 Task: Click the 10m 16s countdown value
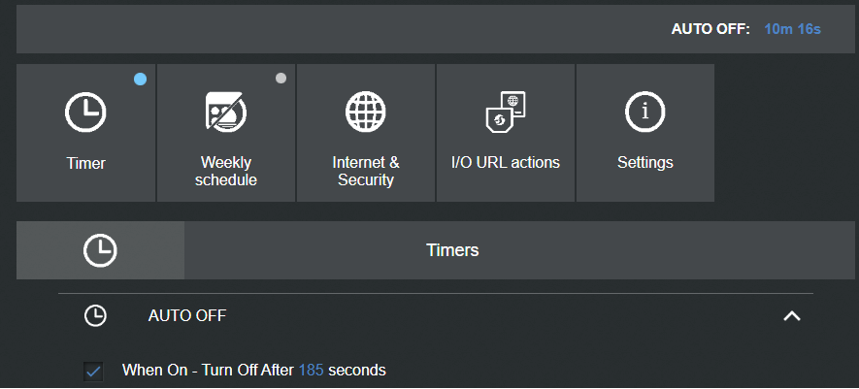pos(792,29)
